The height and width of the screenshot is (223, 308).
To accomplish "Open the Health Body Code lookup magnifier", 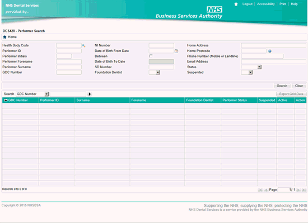I will (83, 46).
